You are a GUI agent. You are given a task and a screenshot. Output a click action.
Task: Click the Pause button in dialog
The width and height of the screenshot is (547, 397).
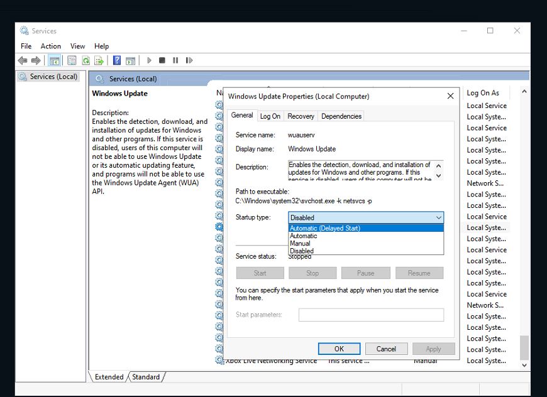point(365,273)
